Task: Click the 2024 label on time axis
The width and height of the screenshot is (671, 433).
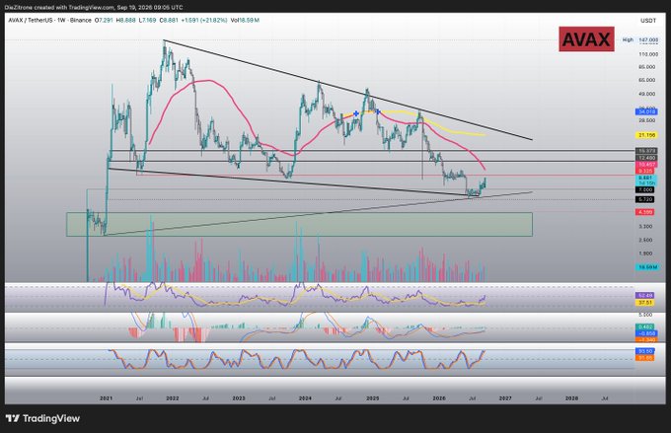Action: (305, 398)
